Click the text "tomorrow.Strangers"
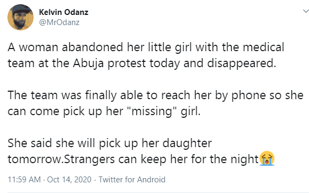 click(61, 159)
